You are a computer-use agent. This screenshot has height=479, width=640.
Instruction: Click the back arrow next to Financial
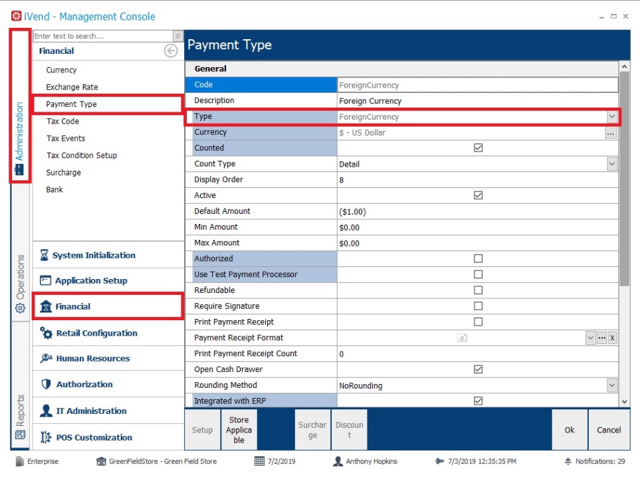171,51
